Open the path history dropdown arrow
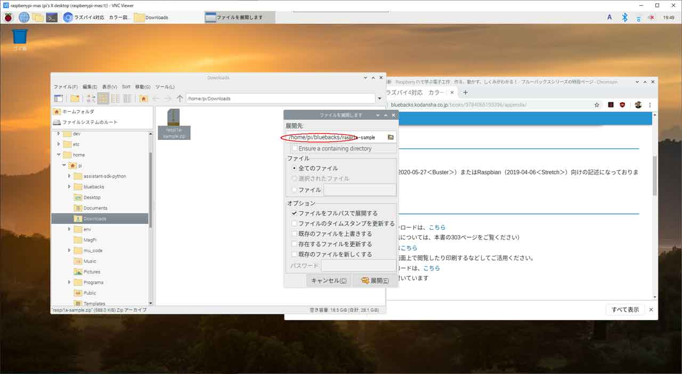The width and height of the screenshot is (682, 374). coord(380,98)
